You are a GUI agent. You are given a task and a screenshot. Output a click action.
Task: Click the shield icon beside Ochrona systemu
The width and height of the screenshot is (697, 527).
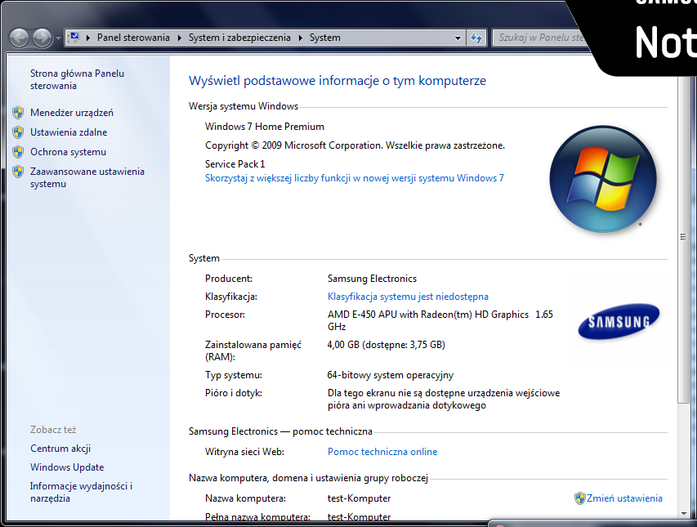18,152
